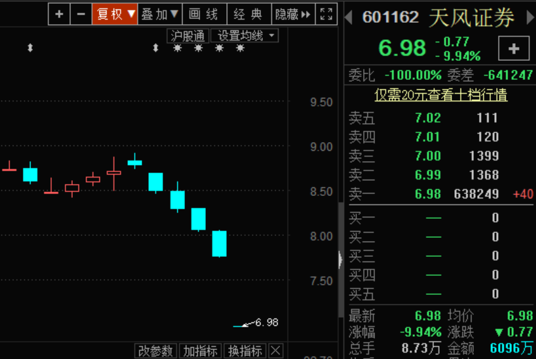The width and height of the screenshot is (536, 359).
Task: Select 卖二 price 6.99
Action: (428, 175)
